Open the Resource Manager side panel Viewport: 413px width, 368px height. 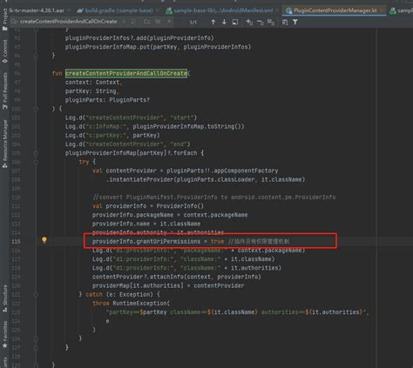(4, 144)
